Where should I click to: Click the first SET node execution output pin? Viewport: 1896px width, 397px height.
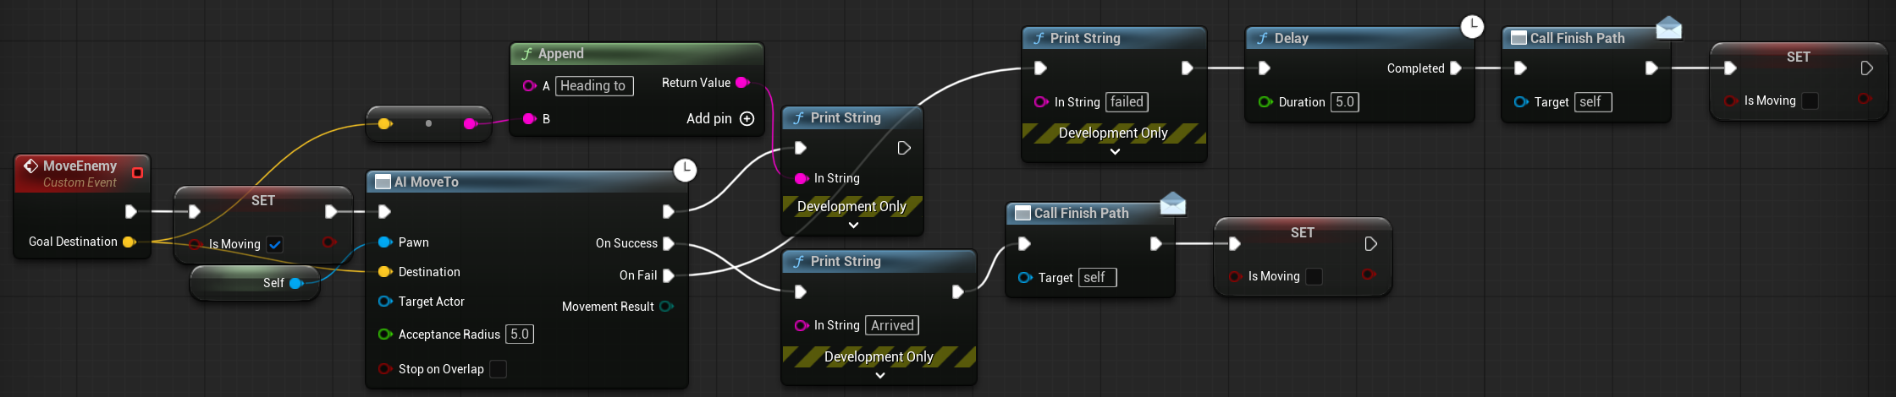point(331,211)
